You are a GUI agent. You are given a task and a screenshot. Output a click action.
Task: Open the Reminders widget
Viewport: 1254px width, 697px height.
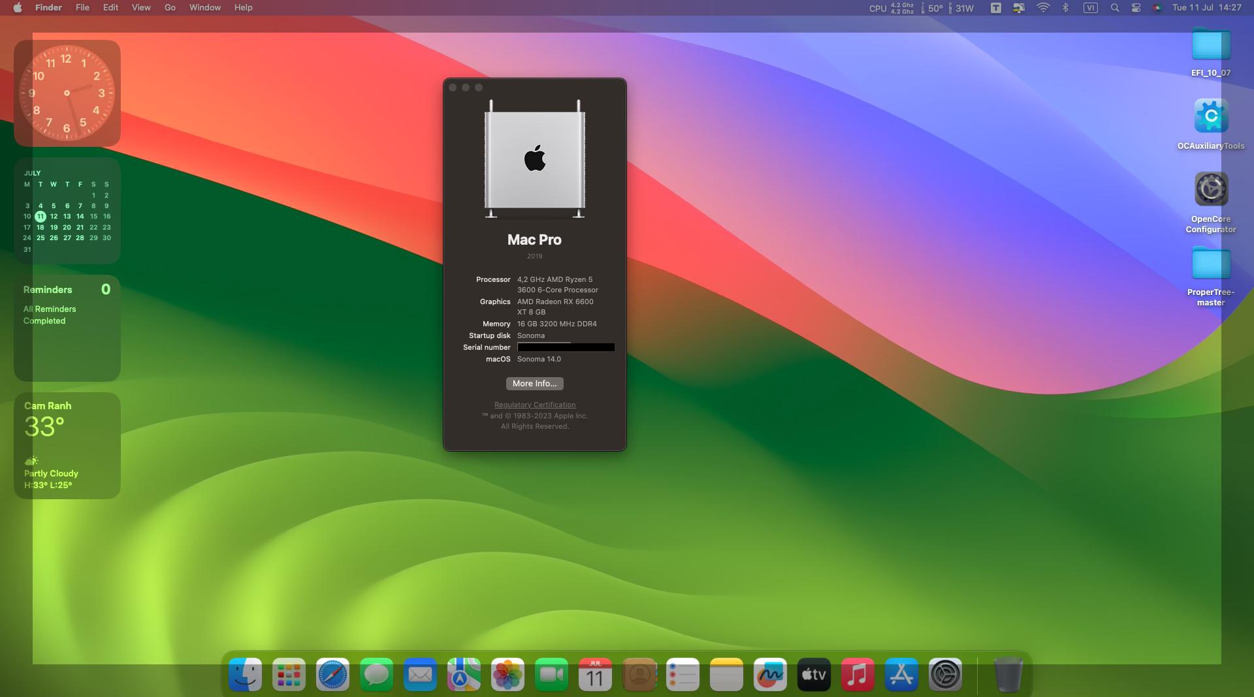tap(67, 328)
